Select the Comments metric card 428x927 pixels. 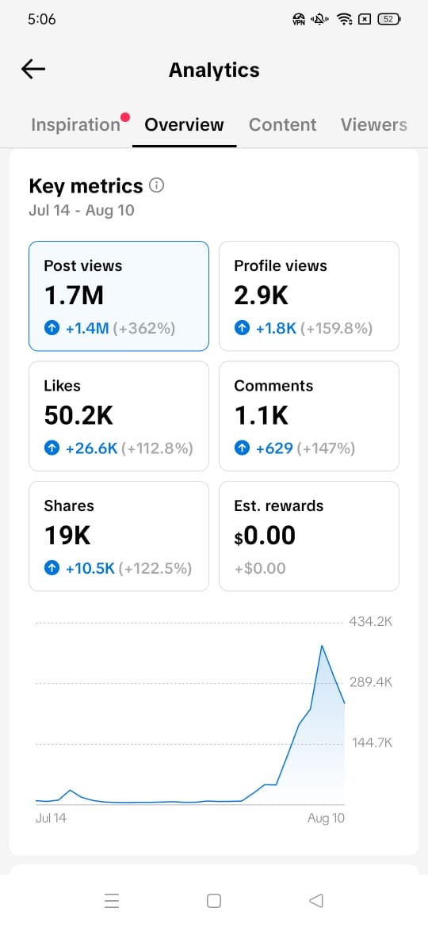tap(309, 416)
